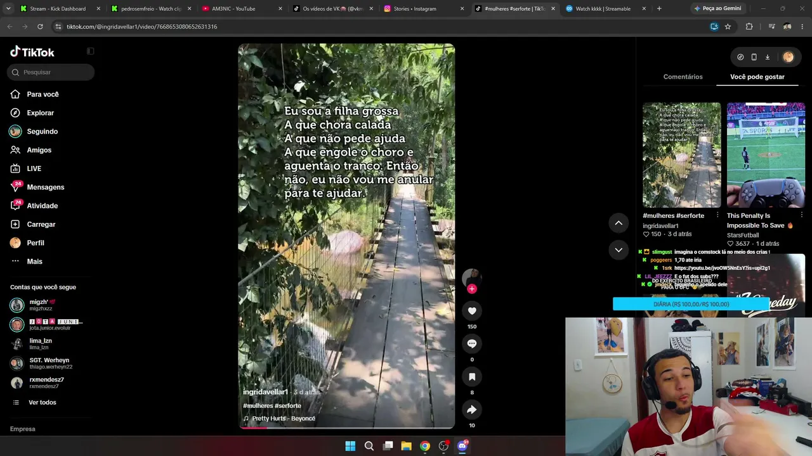Open options menu for #mulheres #serforte card
Viewport: 812px width, 456px height.
[x=717, y=215]
